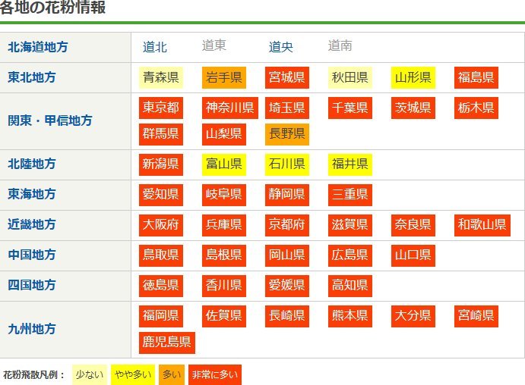Open the 東京都 pollen forecast

[161, 108]
